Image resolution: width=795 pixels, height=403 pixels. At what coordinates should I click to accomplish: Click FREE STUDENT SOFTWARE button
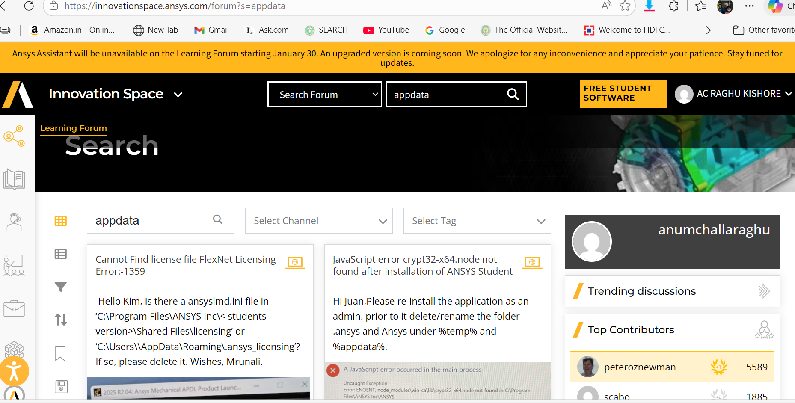[x=623, y=94]
